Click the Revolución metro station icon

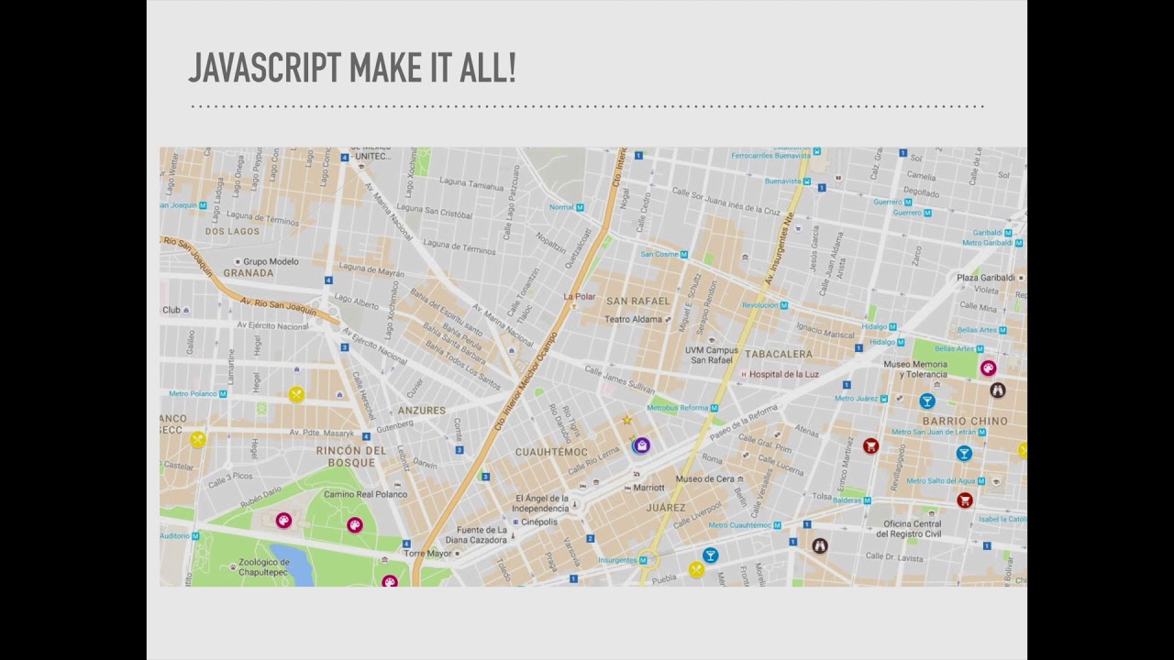784,305
